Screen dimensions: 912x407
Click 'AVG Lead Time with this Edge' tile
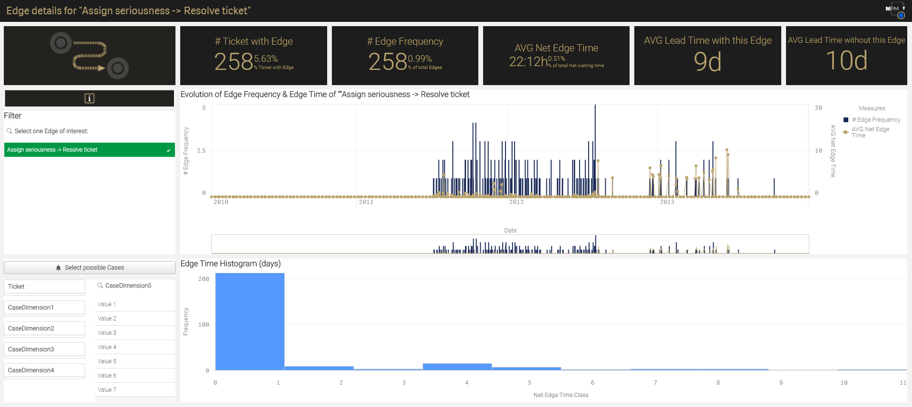coord(708,56)
